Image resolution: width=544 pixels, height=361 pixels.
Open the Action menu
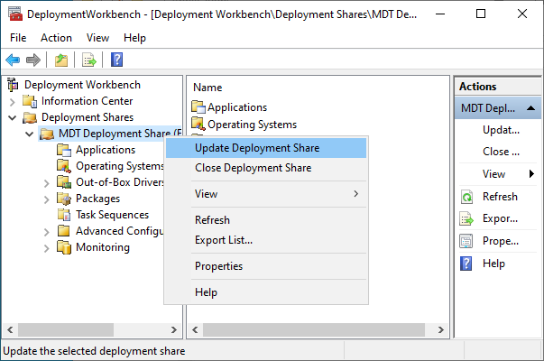click(x=56, y=38)
